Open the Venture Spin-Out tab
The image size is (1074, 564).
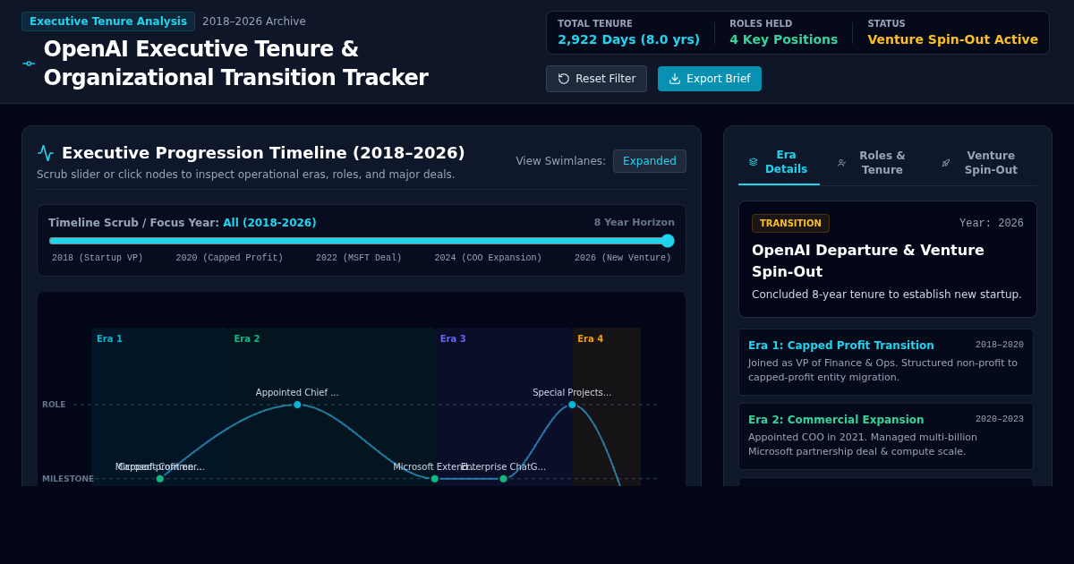[x=983, y=163]
